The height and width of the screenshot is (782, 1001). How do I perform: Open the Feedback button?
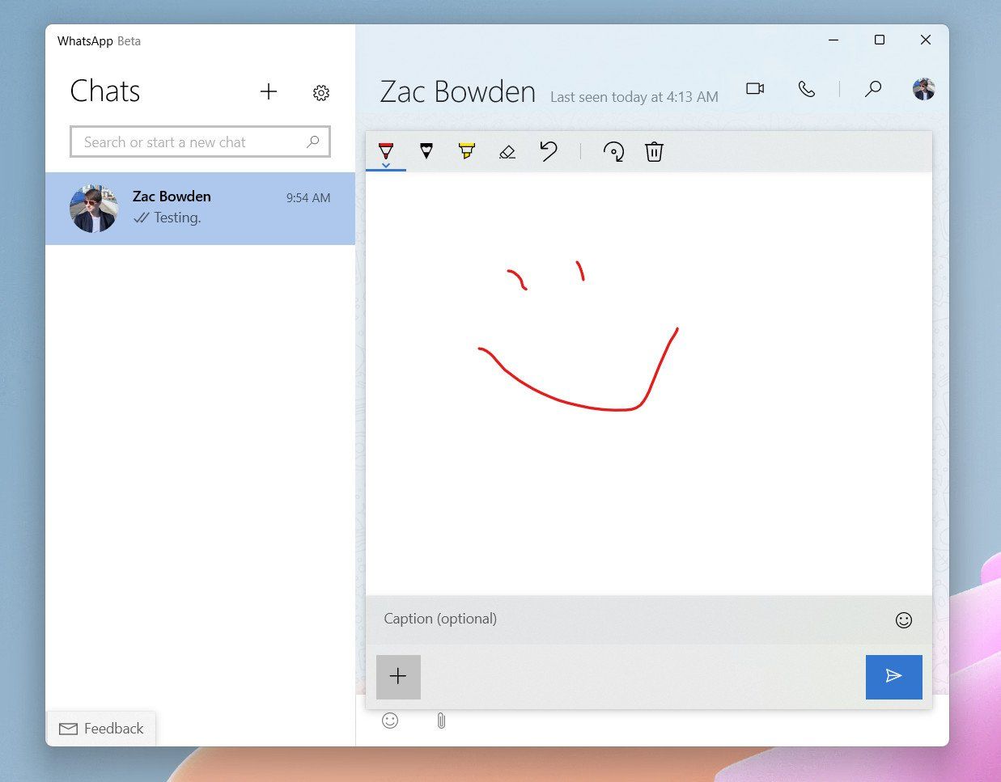pyautogui.click(x=101, y=729)
